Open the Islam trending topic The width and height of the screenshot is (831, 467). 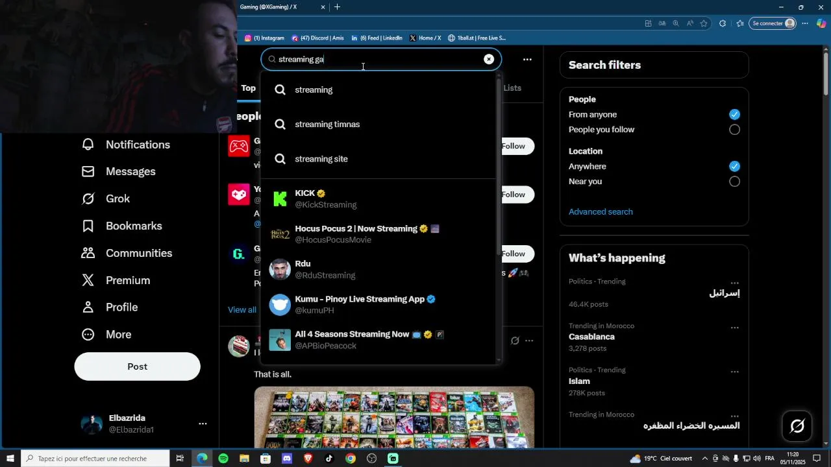tap(579, 381)
